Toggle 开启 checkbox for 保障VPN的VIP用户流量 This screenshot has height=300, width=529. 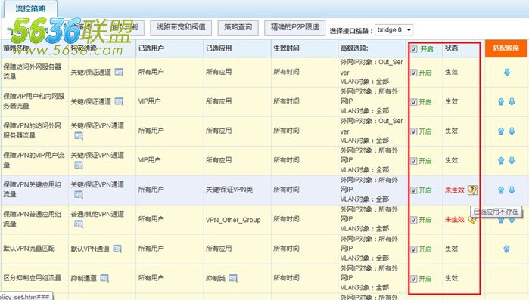tap(414, 161)
